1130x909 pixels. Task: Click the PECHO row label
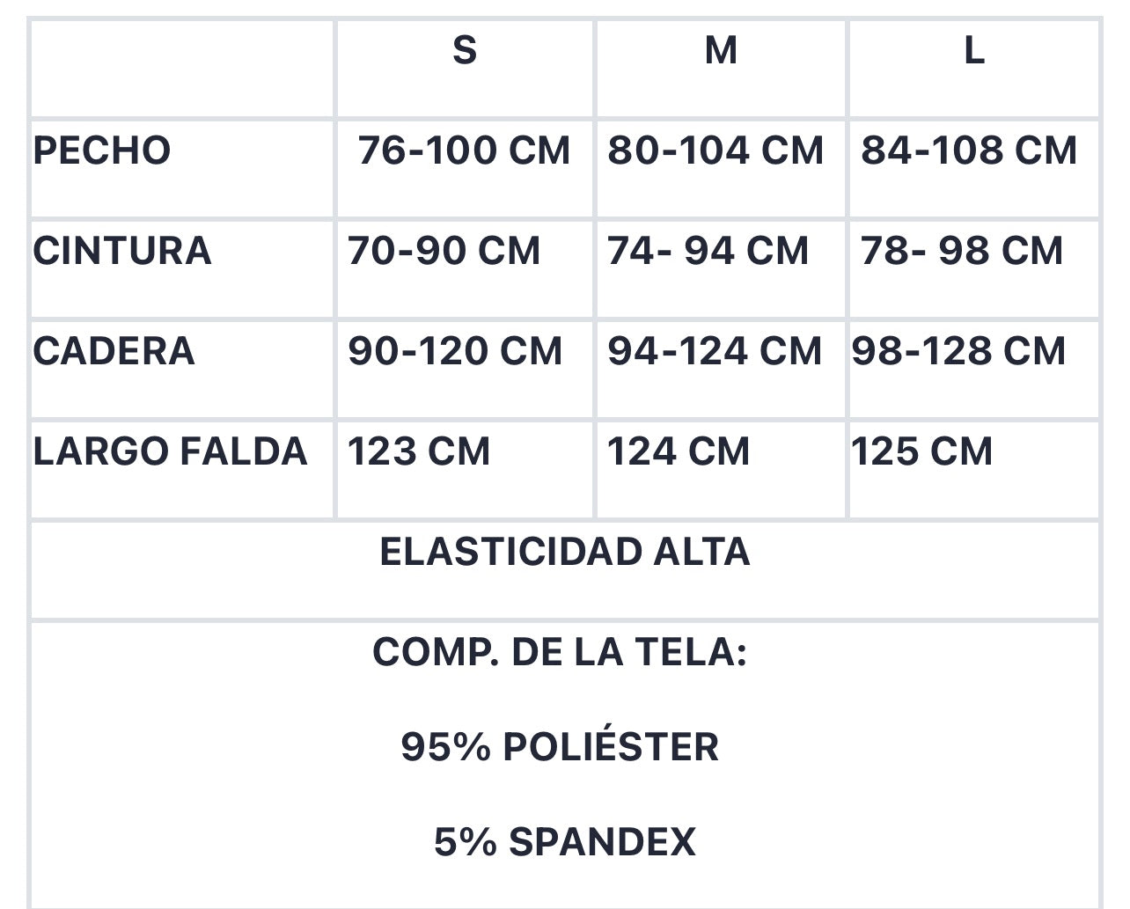tap(102, 150)
